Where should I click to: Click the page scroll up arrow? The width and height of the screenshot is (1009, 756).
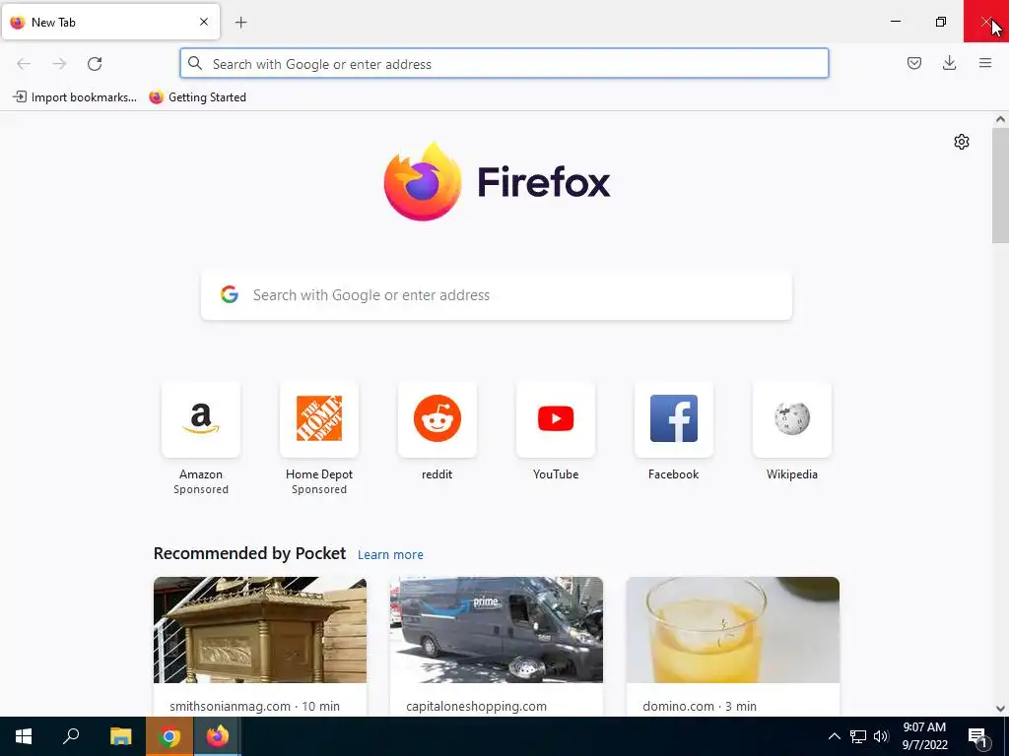pos(1000,119)
